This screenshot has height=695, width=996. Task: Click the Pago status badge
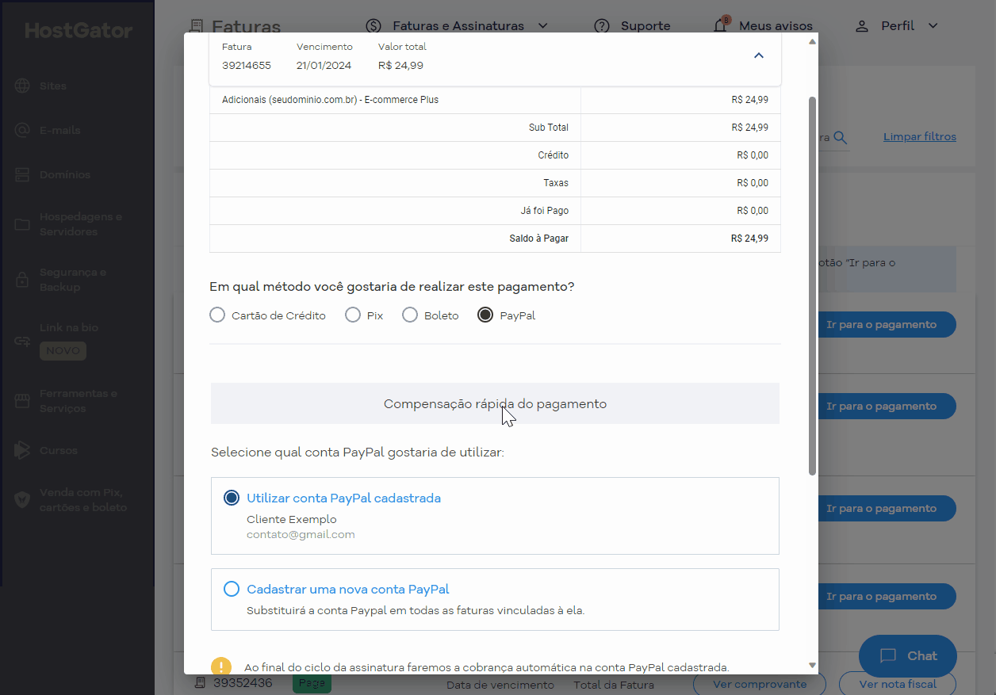312,683
